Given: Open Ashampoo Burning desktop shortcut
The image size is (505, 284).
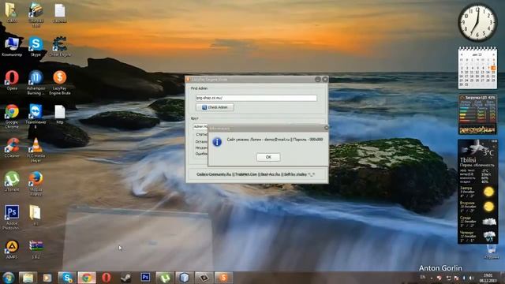Looking at the screenshot, I should coord(36,83).
